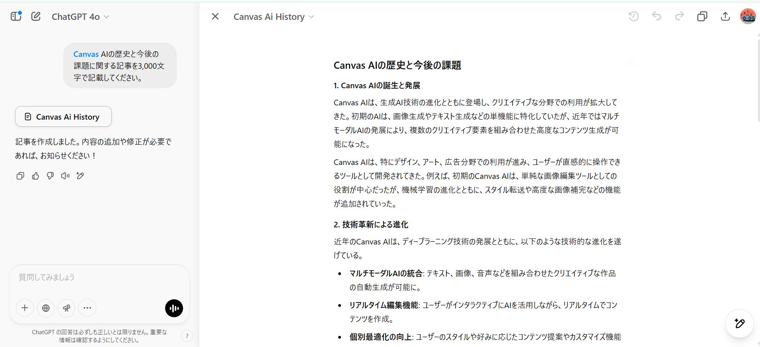Open user profile avatar menu
Image resolution: width=760 pixels, height=347 pixels.
[x=748, y=16]
